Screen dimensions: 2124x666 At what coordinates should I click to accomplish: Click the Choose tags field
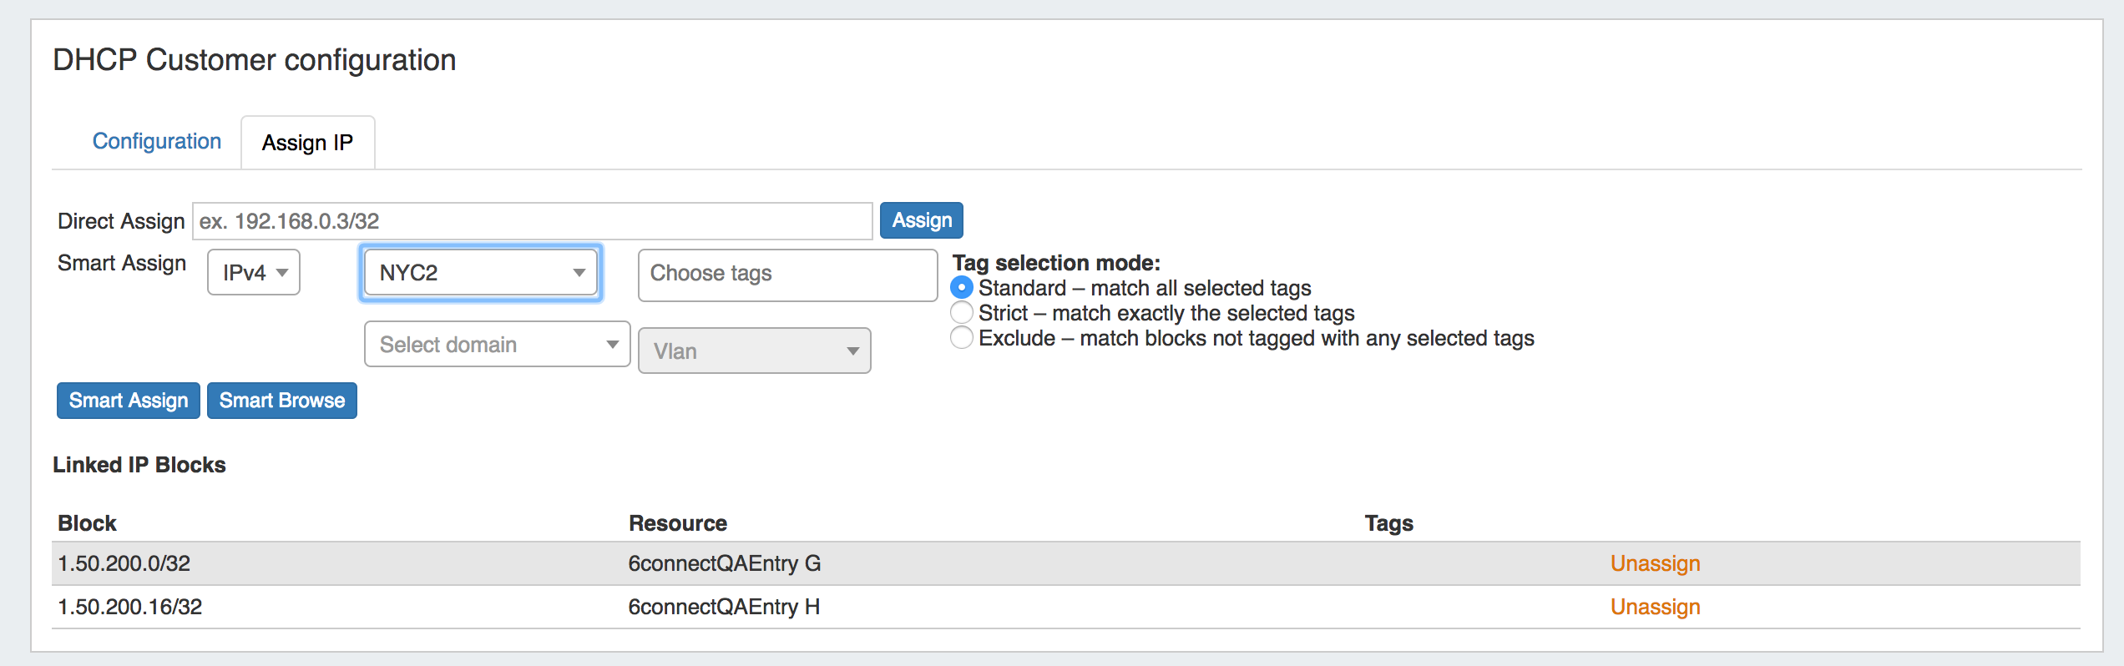(x=786, y=274)
